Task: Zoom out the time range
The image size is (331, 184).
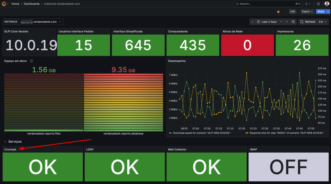Action: pyautogui.click(x=293, y=22)
